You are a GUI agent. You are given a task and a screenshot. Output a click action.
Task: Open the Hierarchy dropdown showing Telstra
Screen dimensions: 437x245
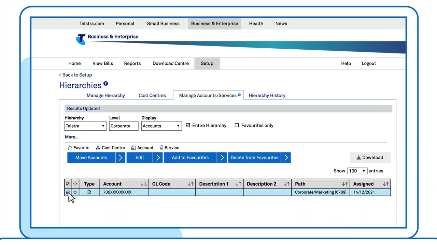tap(85, 126)
